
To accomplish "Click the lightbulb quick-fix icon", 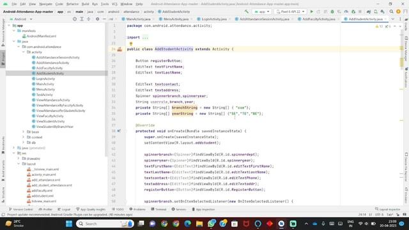I will click(x=131, y=44).
